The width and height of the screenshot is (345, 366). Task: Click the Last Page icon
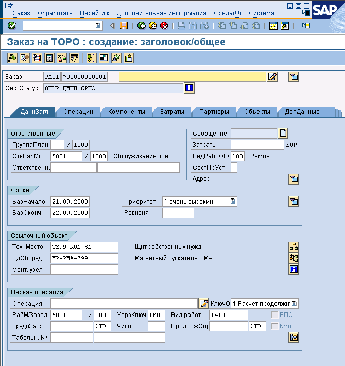pos(256,25)
